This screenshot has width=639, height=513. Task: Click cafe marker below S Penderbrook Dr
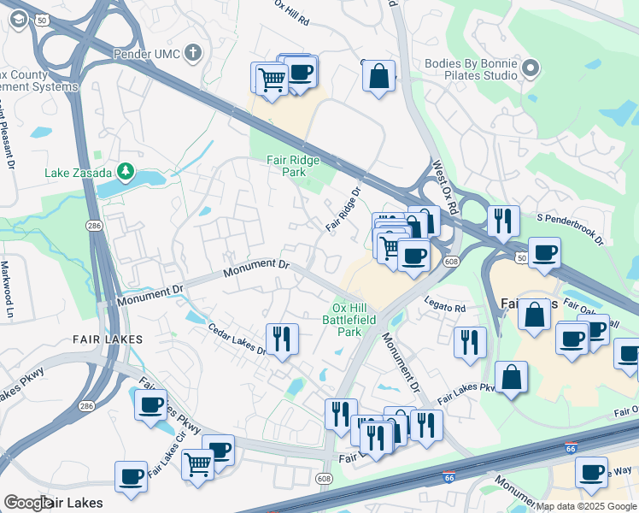click(x=544, y=252)
